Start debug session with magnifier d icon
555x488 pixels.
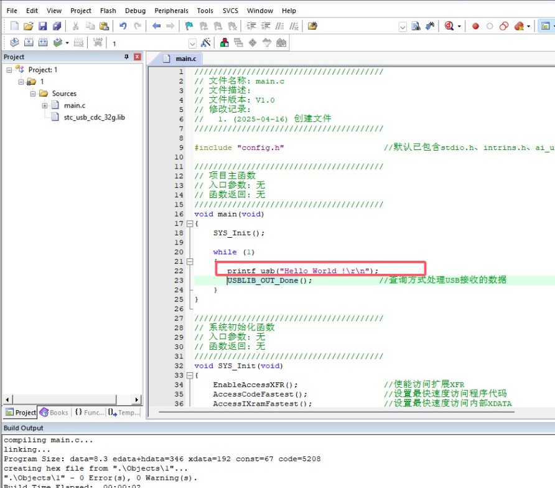(449, 26)
